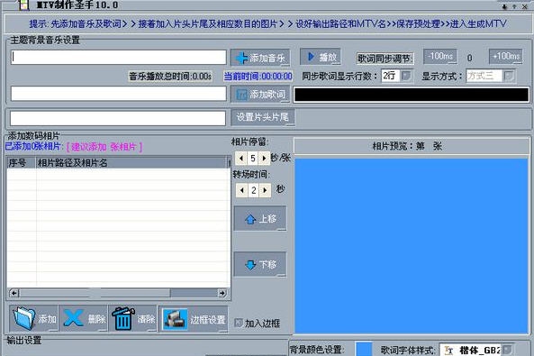The width and height of the screenshot is (534, 356).
Task: Click the blue photo preview area
Action: (412, 245)
